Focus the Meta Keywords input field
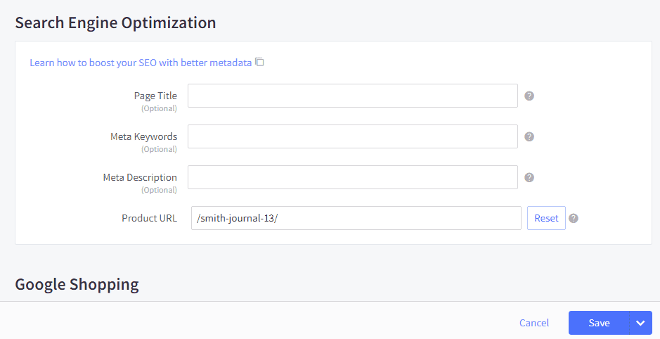660x339 pixels. point(353,136)
